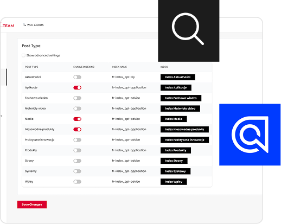Click Index Media button
The height and width of the screenshot is (224, 281).
(174, 119)
